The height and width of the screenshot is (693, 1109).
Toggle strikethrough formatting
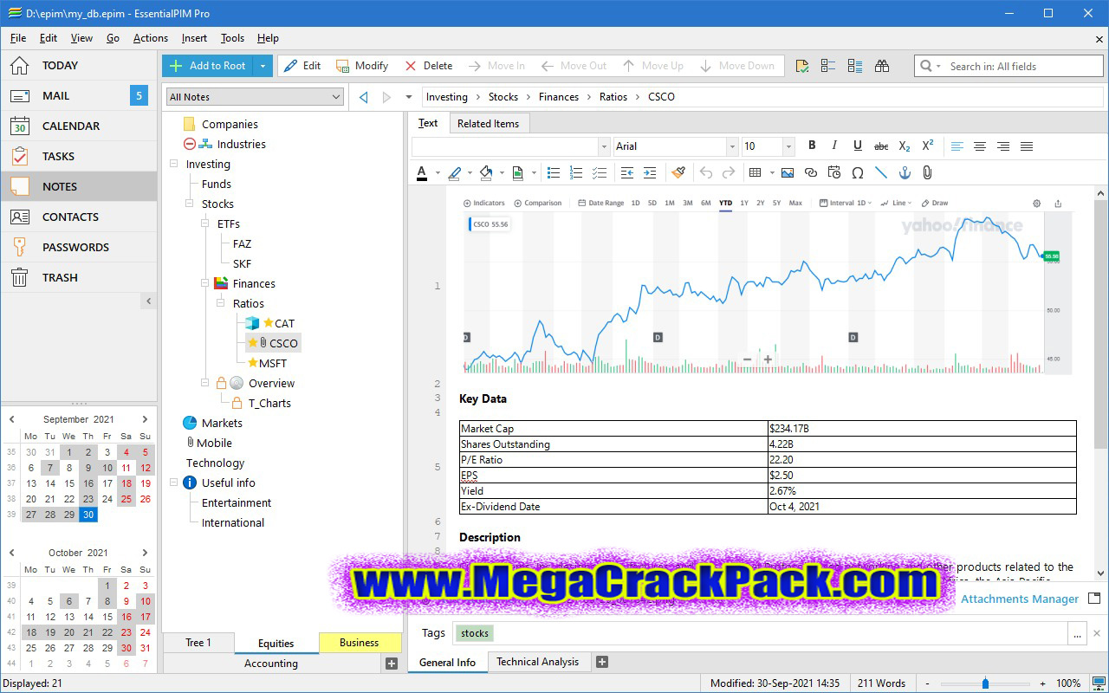coord(881,146)
